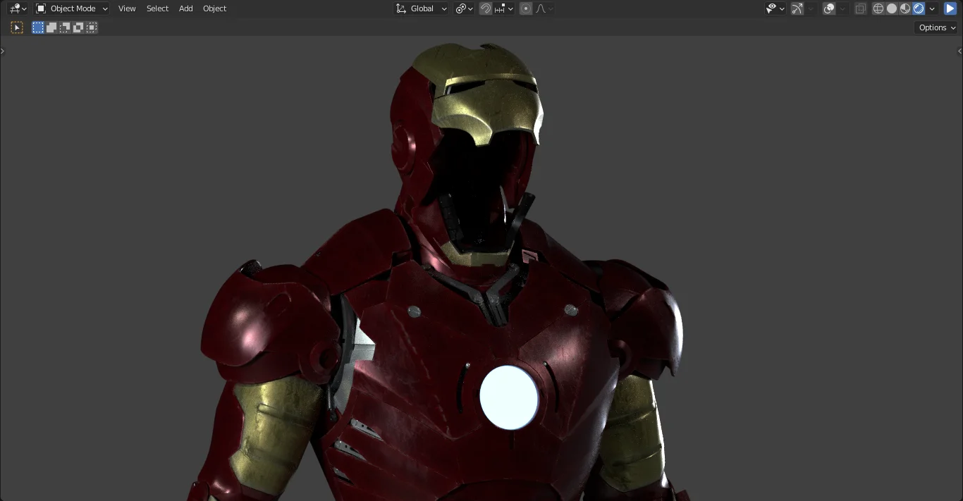Open the Object menu
The image size is (963, 501).
coord(214,8)
